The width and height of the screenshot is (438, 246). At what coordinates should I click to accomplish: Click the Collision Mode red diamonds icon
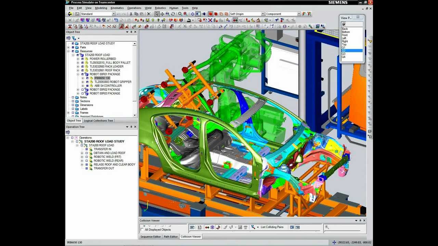point(235,20)
